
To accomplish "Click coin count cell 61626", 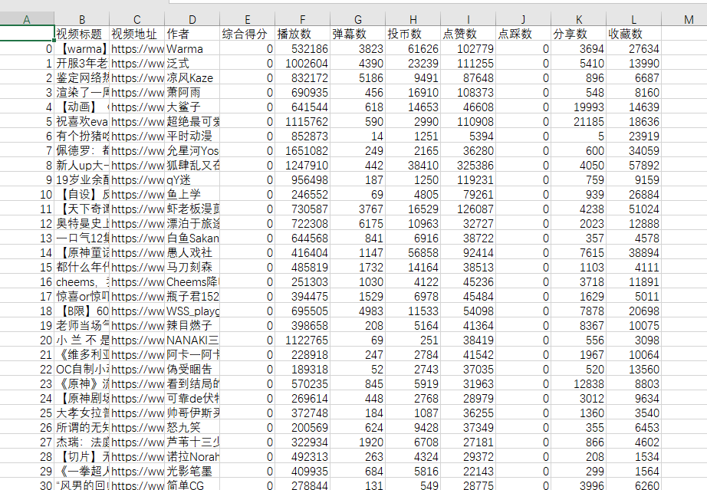I will click(x=413, y=48).
